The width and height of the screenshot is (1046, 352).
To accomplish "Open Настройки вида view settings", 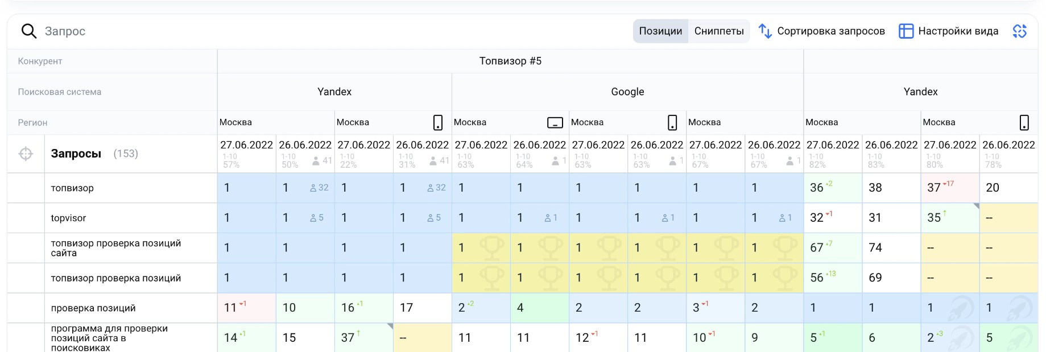I will [x=949, y=31].
